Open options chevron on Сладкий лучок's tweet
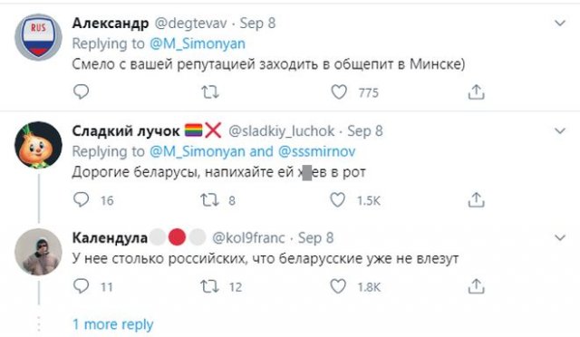This screenshot has height=337, width=580. pos(560,130)
